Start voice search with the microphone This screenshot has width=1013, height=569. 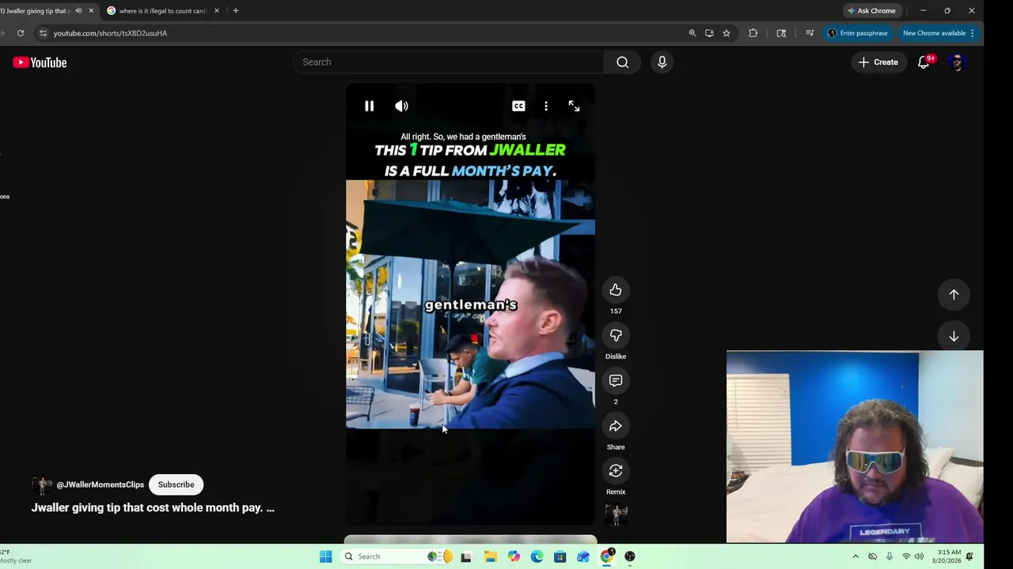[x=662, y=62]
